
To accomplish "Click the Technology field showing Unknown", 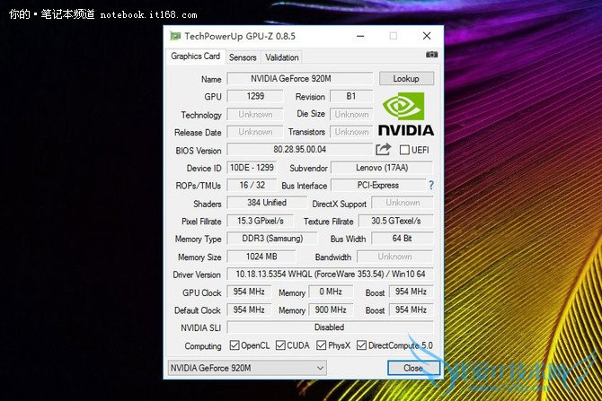I will 255,114.
